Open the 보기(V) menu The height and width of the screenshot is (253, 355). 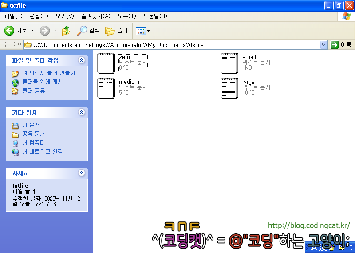tap(65, 16)
